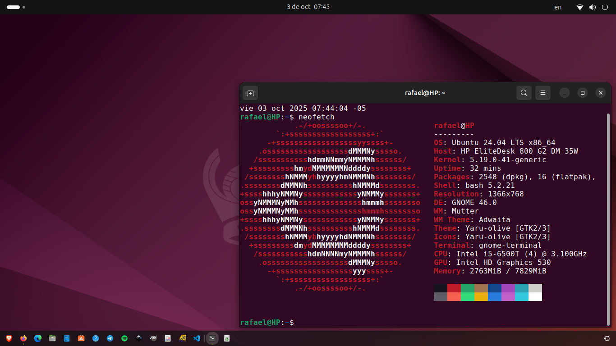616x346 pixels.
Task: Click the terminal's vertical scrollbar
Action: [608, 216]
